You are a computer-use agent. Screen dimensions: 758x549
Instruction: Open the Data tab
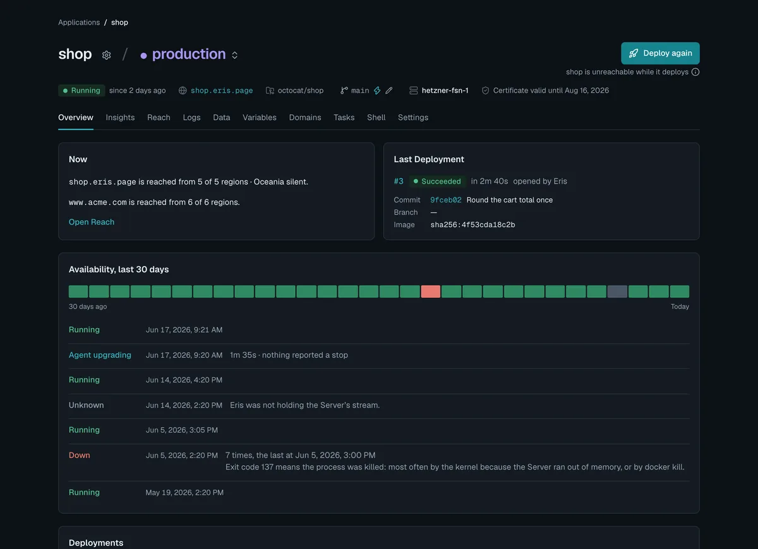(x=222, y=117)
